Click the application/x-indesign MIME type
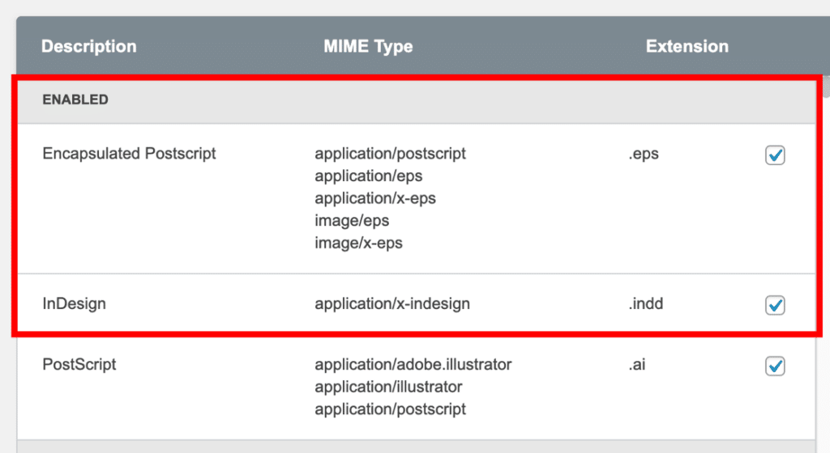The width and height of the screenshot is (830, 453). (392, 304)
